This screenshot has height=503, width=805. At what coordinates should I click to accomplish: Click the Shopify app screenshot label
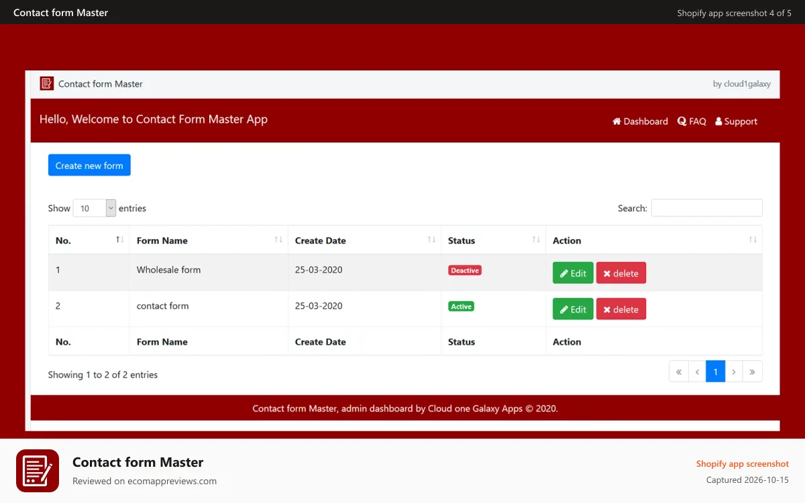click(x=742, y=464)
